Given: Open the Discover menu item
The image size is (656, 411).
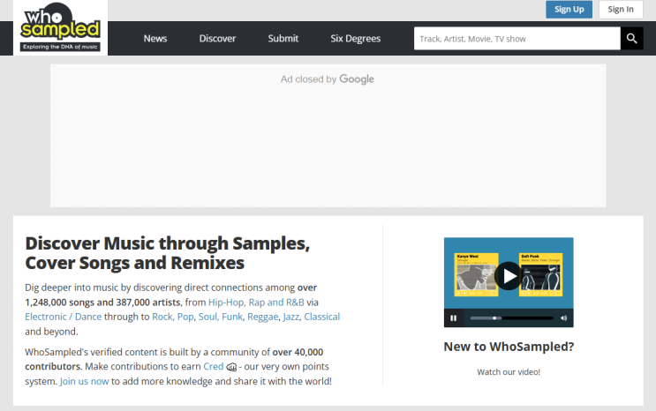Looking at the screenshot, I should (217, 39).
